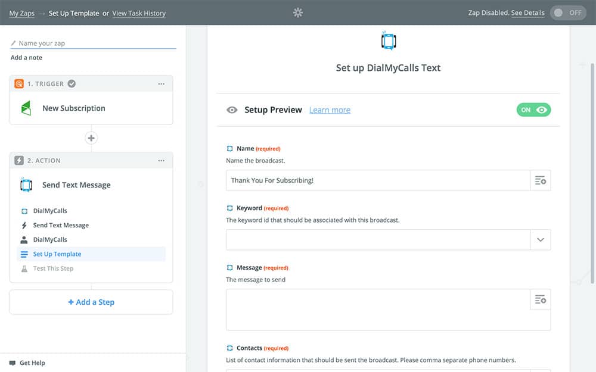Select Test This Step in sidebar
Screen dimensions: 596x372
click(x=53, y=268)
